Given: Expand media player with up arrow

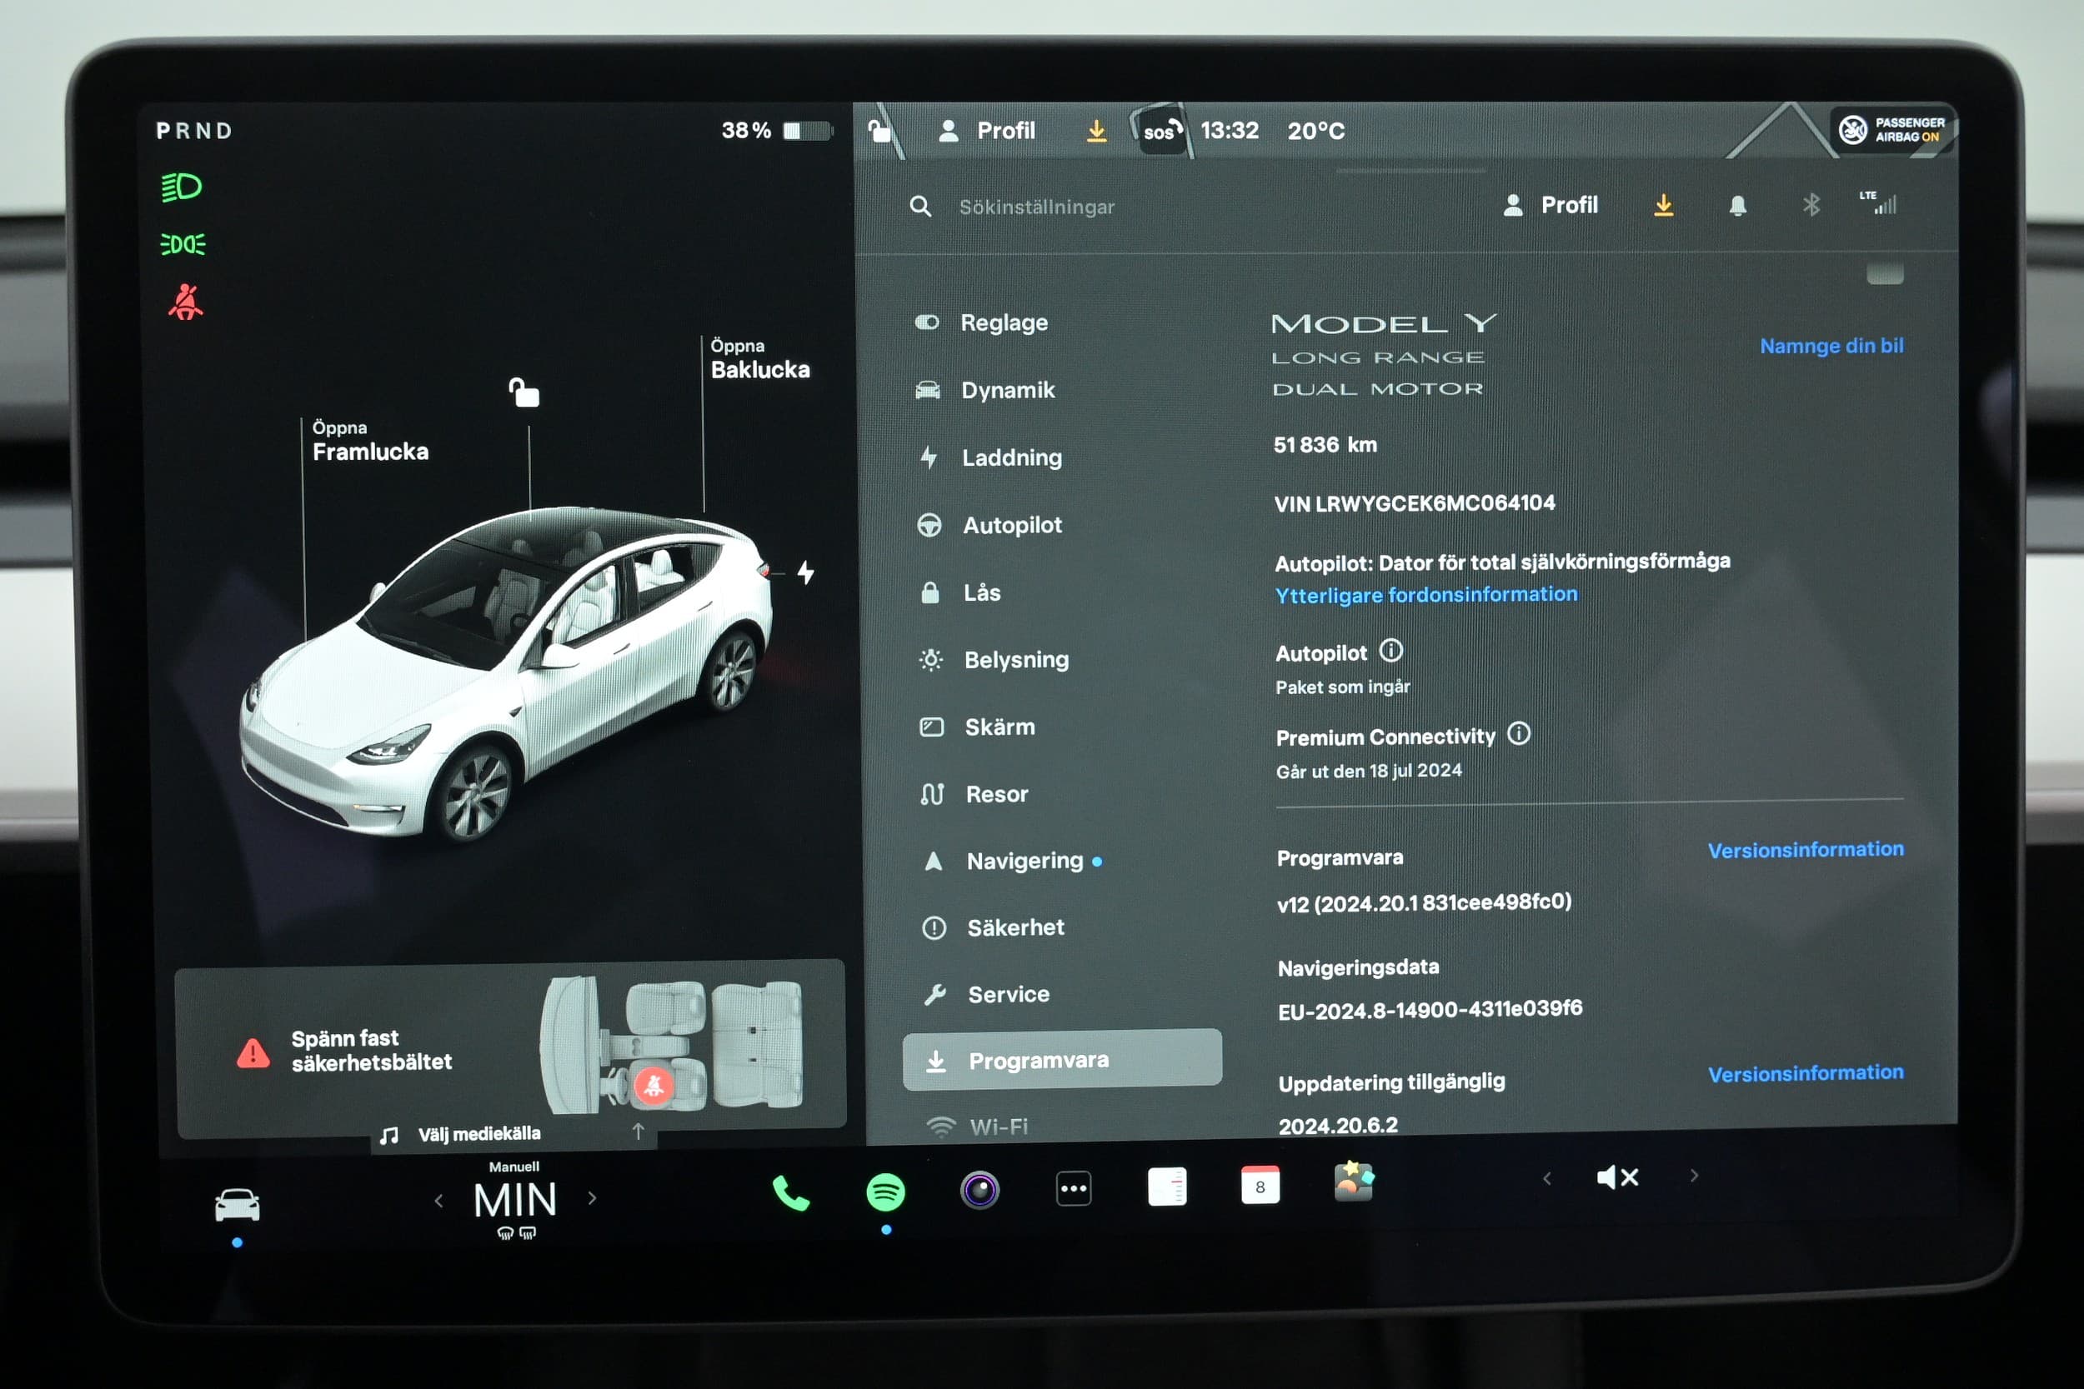Looking at the screenshot, I should click(638, 1132).
